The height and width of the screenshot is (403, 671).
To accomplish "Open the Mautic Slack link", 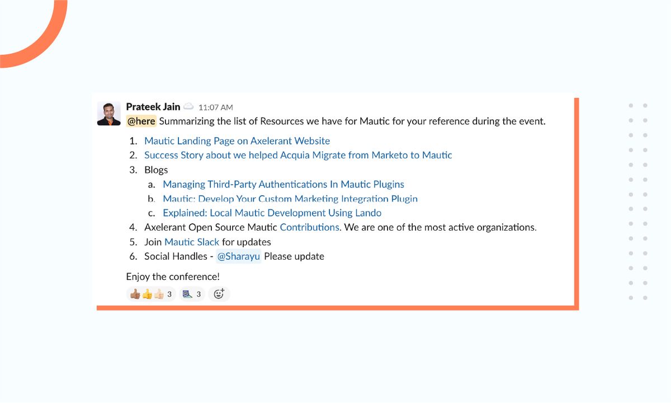I will pyautogui.click(x=192, y=242).
